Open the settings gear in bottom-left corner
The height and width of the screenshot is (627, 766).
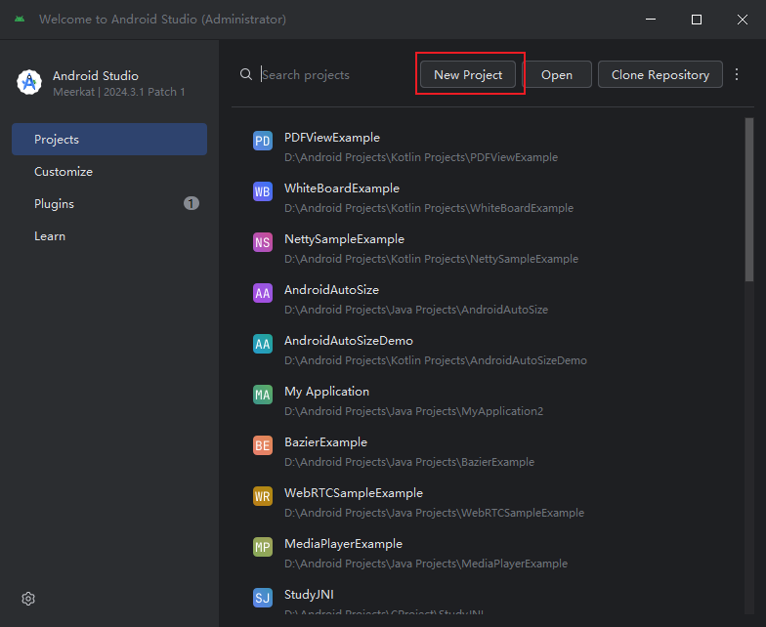[28, 598]
